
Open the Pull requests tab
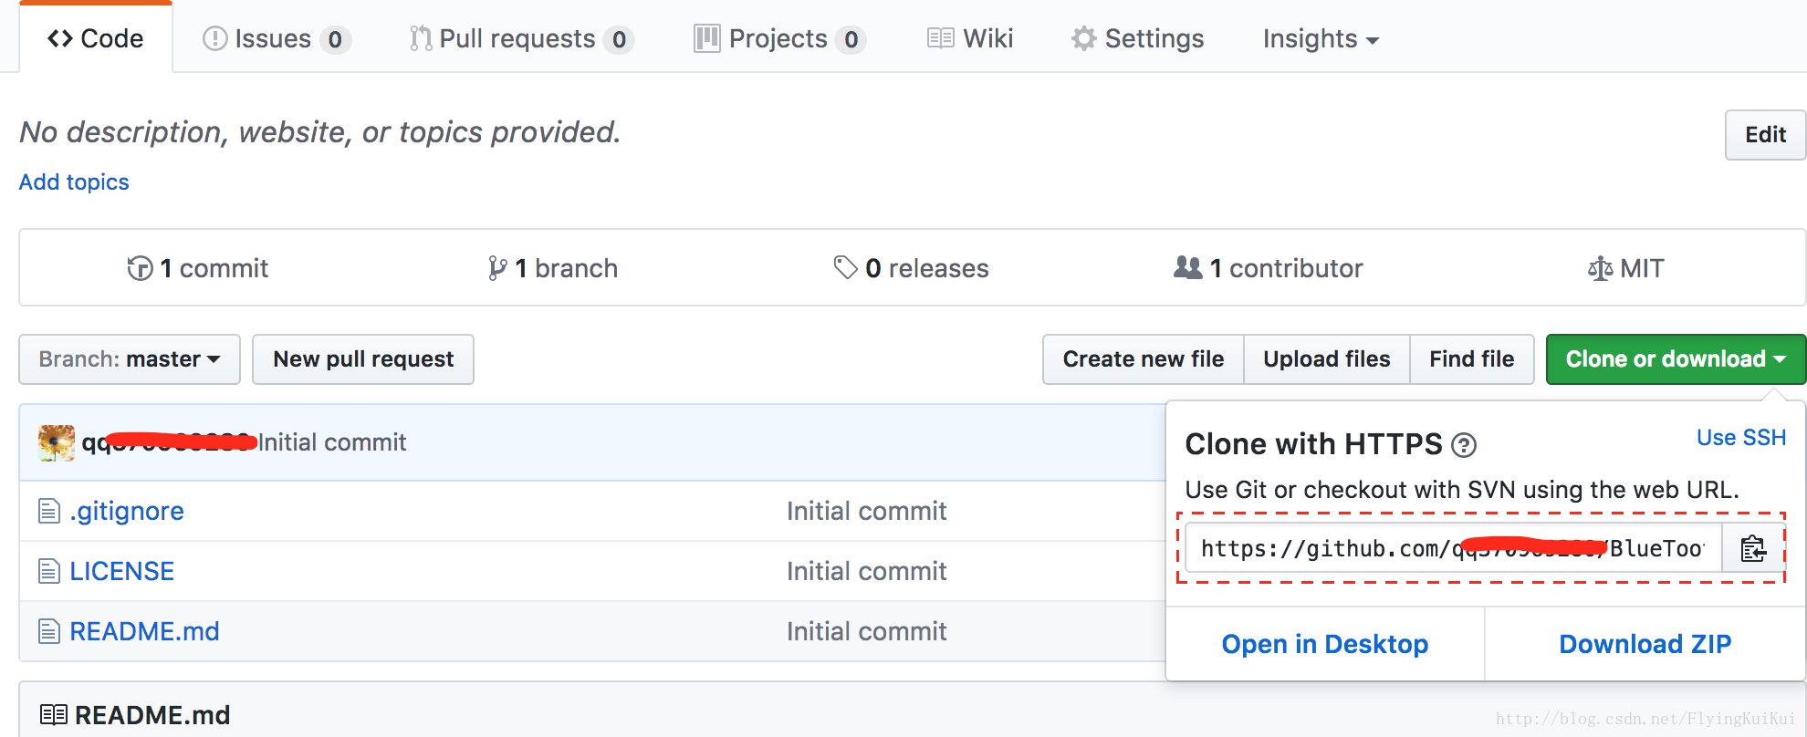[x=521, y=38]
